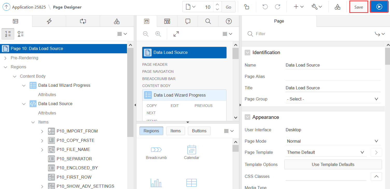Select the Data Load Source region tree node

pos(55,104)
